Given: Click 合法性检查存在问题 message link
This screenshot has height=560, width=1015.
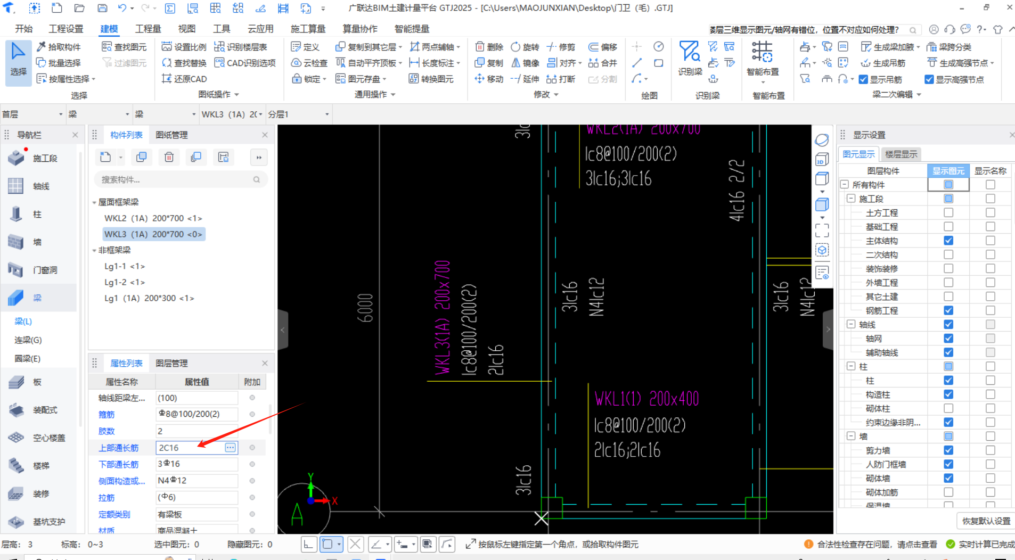Looking at the screenshot, I should coord(877,545).
